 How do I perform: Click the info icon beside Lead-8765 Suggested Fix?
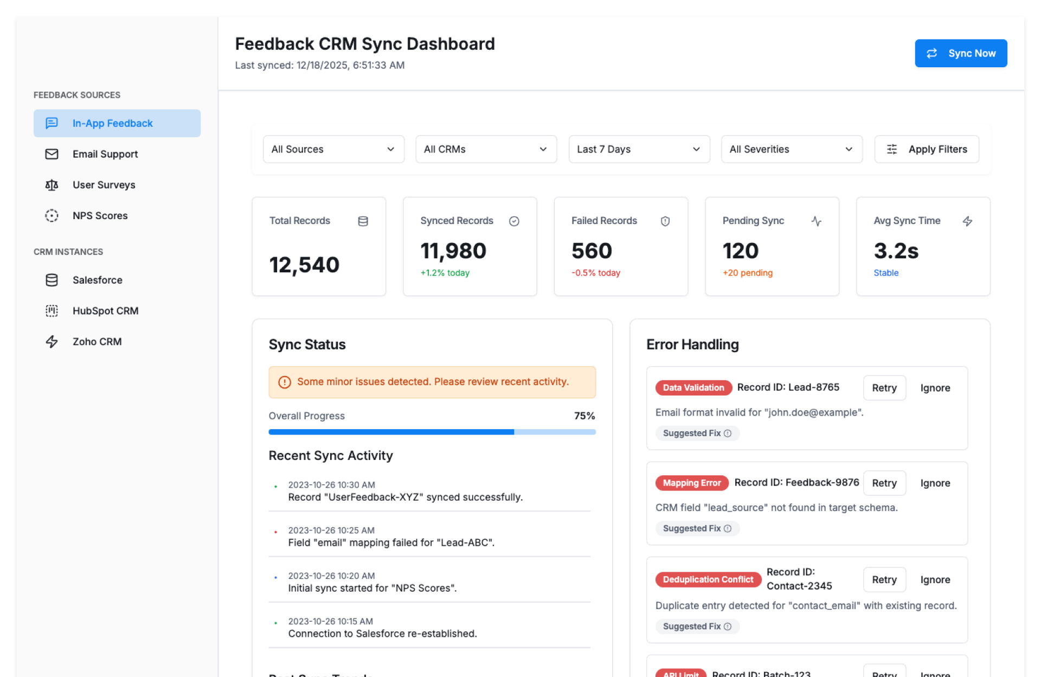coord(728,433)
